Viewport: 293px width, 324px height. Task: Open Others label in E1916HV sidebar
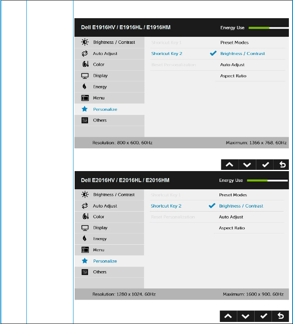(100, 120)
